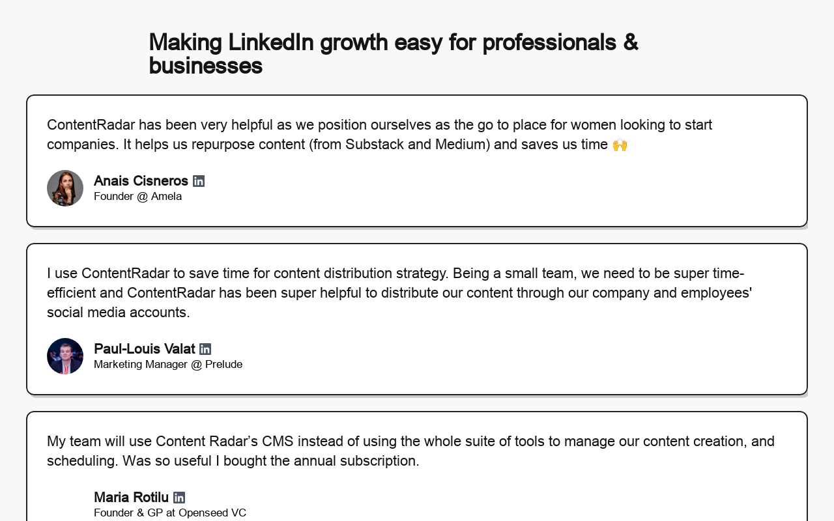Click Paul-Louis Valat's profile photo
The height and width of the screenshot is (521, 834).
65,356
